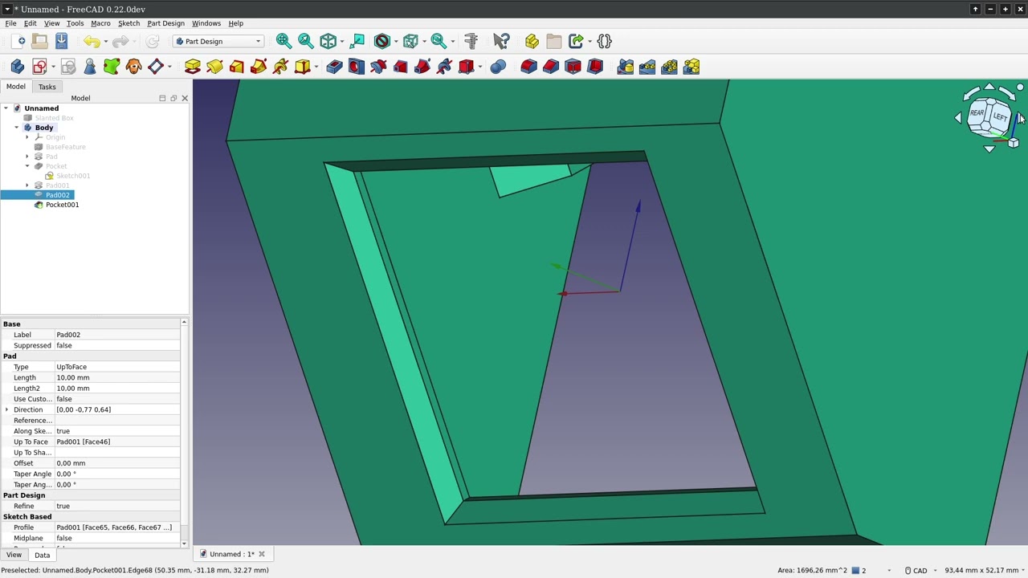Click the Subtractive pipe icon
The width and height of the screenshot is (1028, 578).
click(422, 67)
